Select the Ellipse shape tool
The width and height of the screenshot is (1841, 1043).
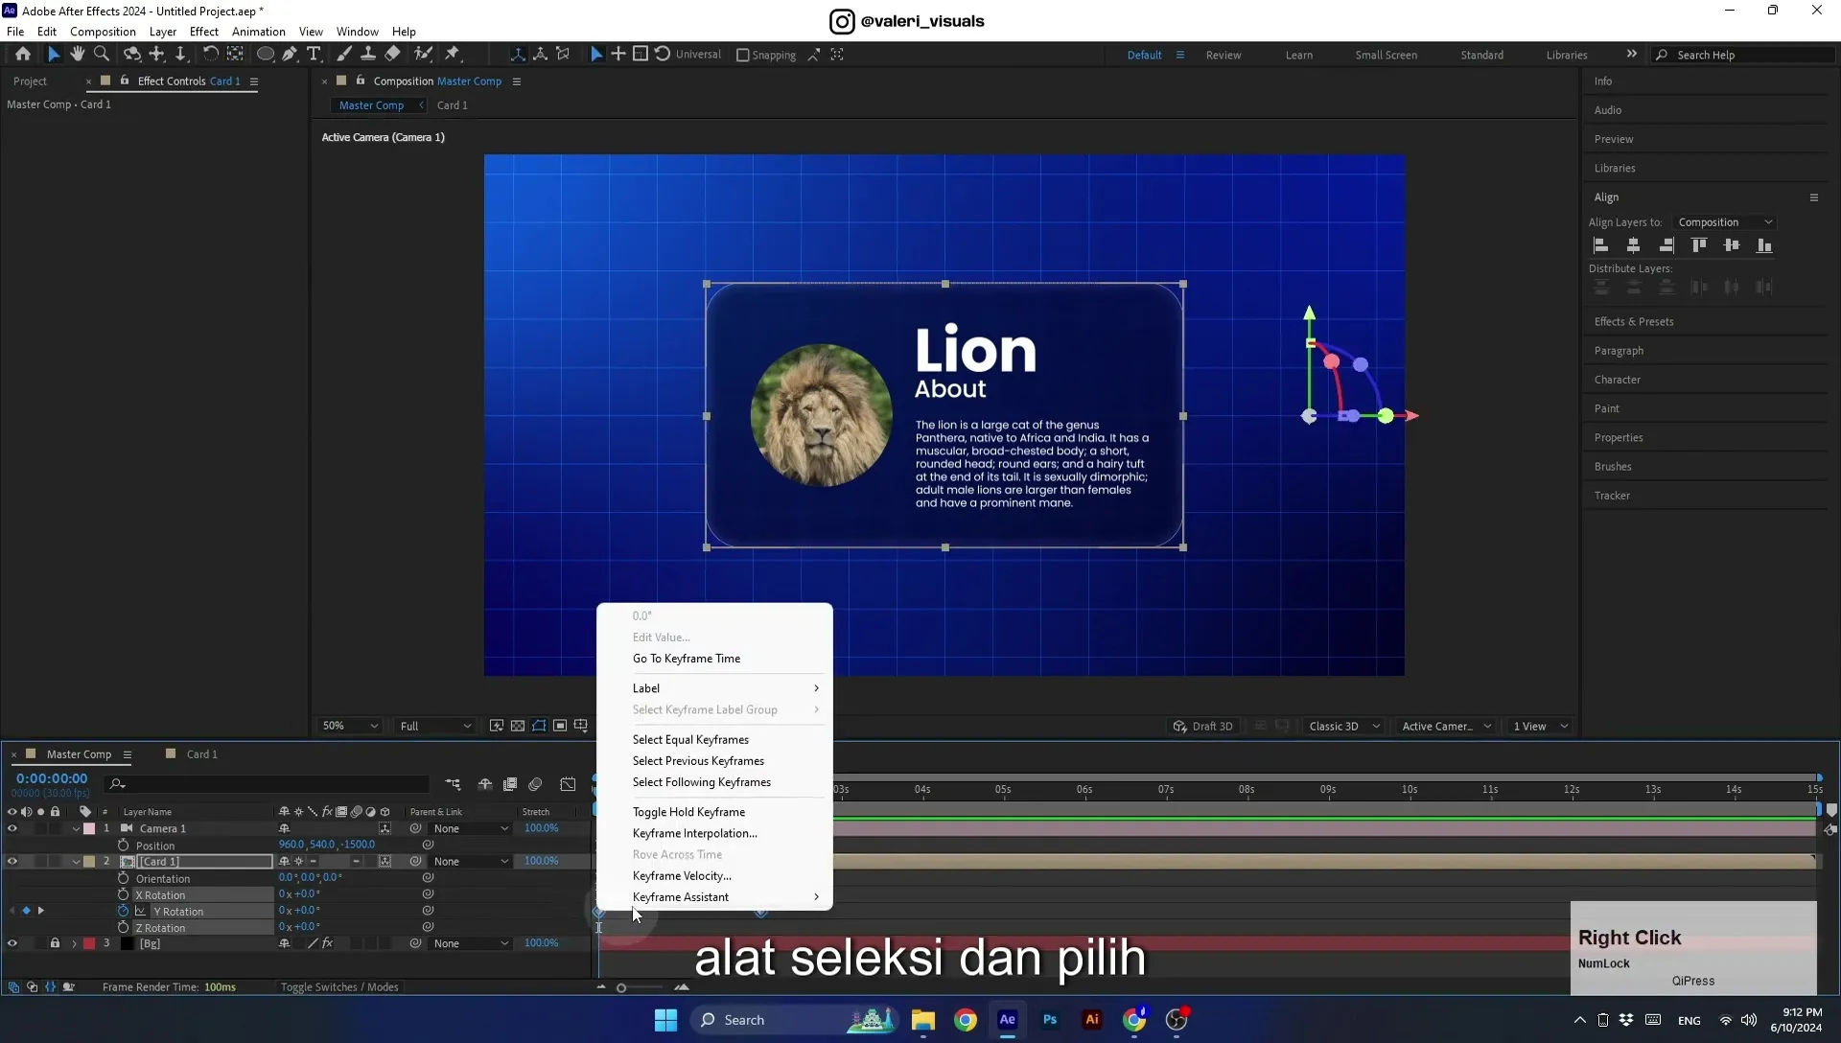[x=266, y=55]
